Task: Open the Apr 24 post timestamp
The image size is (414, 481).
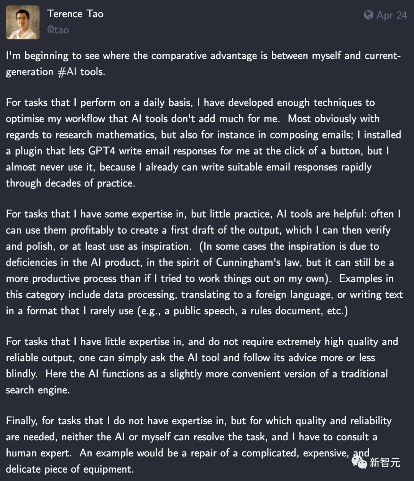Action: click(x=391, y=15)
